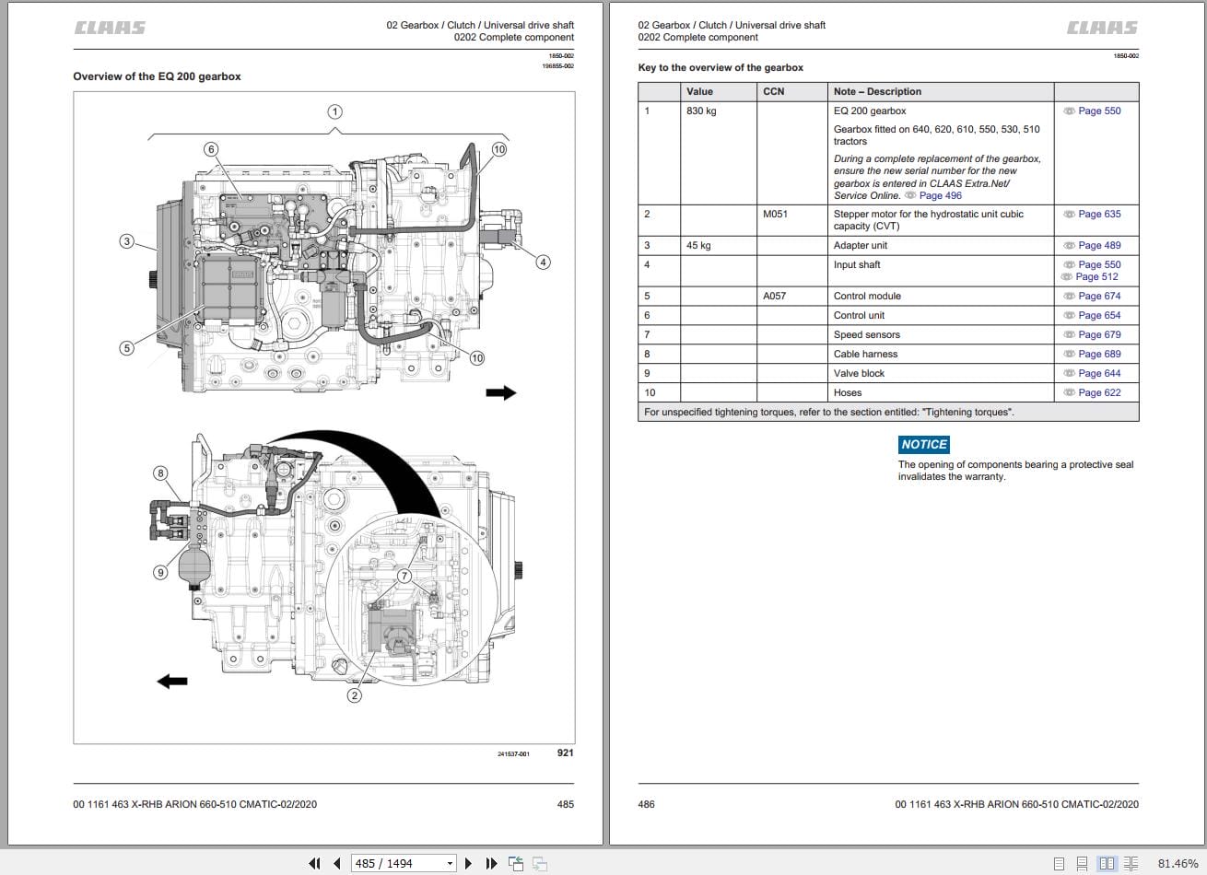Click the eye icon beside Page 635
1207x875 pixels.
tap(1069, 214)
